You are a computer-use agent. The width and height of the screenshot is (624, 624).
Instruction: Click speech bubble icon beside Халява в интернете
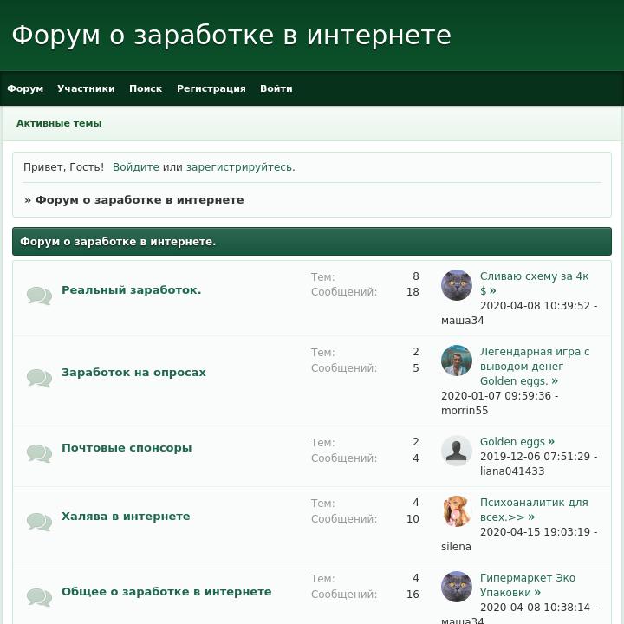(39, 522)
